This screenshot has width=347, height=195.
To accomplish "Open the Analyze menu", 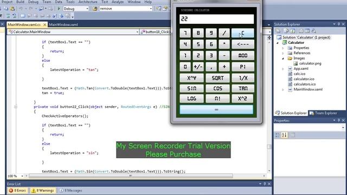I will pyautogui.click(x=118, y=2).
